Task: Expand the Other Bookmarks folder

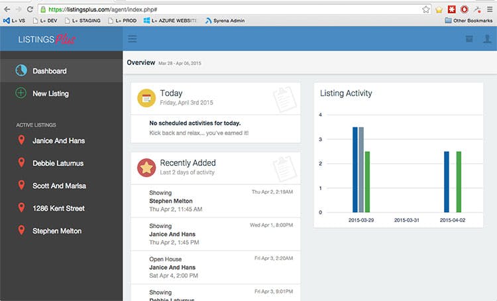Action: [469, 21]
